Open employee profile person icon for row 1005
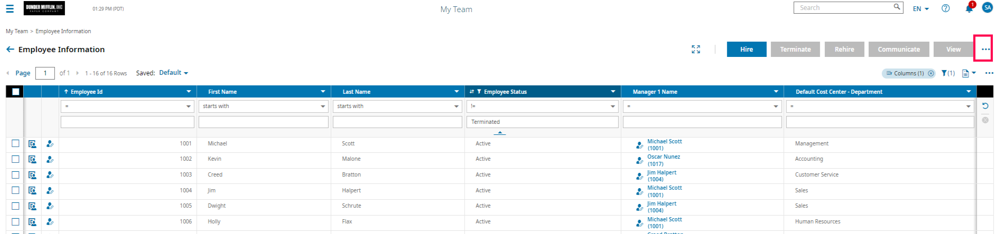The width and height of the screenshot is (995, 234). point(50,206)
